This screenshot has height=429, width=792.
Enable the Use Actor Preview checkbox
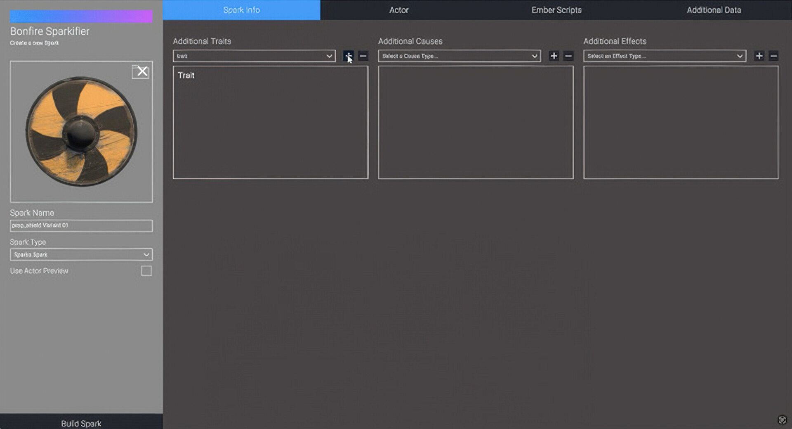coord(146,271)
